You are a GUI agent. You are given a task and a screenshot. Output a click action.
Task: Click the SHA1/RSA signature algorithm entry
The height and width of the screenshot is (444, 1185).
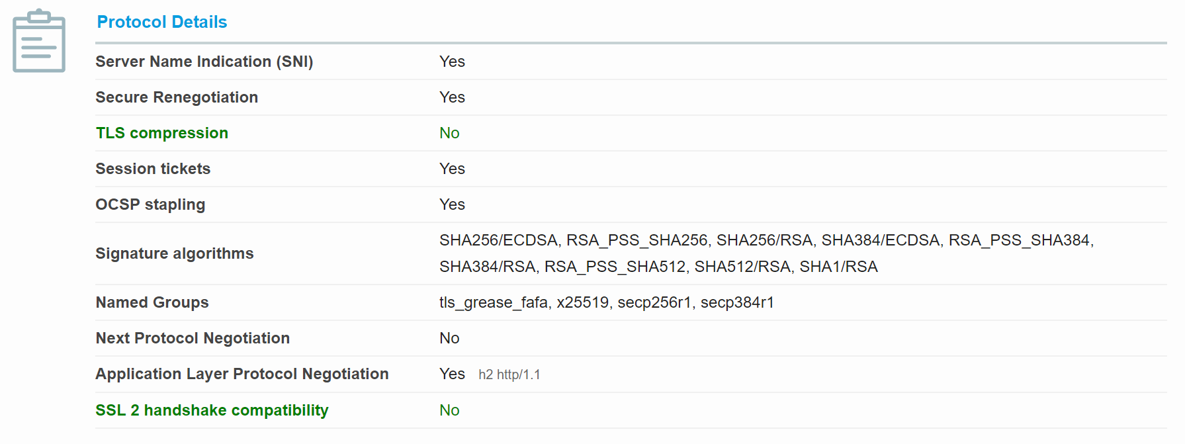coord(839,267)
